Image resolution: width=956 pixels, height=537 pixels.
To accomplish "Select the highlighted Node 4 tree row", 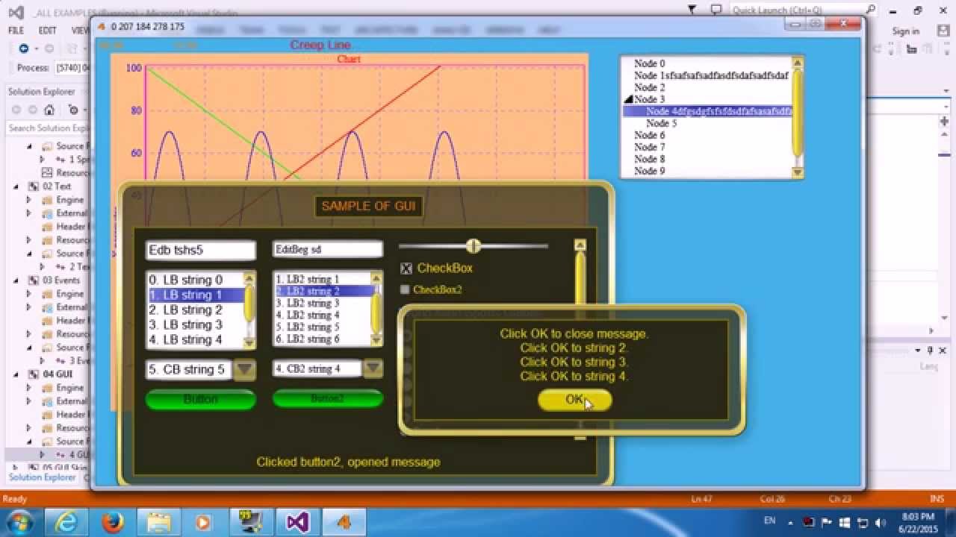I will click(707, 111).
